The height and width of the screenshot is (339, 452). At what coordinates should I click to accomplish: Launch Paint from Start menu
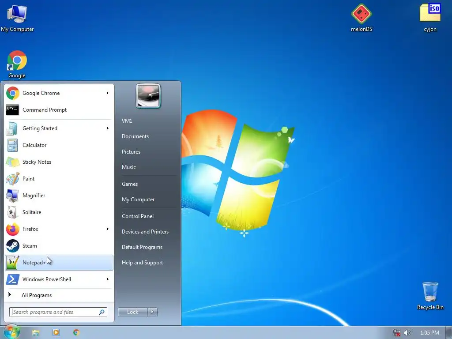pos(59,179)
